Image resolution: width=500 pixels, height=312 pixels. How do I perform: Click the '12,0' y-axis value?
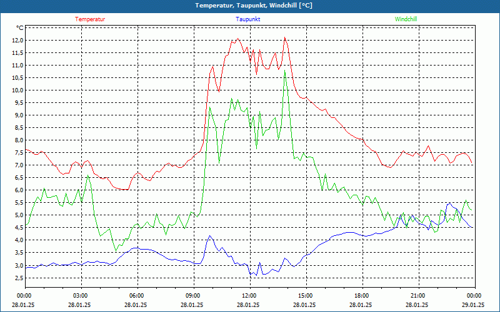click(17, 41)
